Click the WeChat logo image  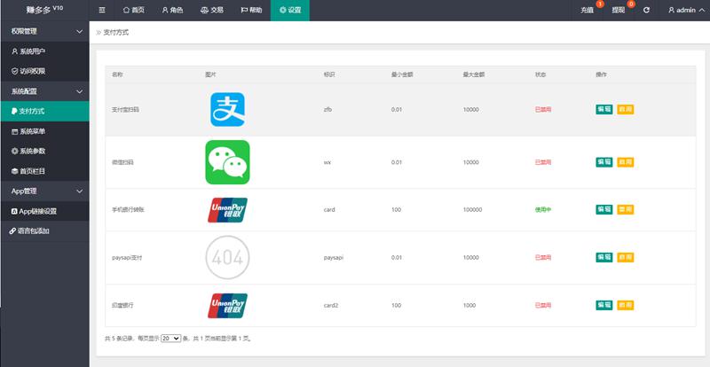[227, 162]
